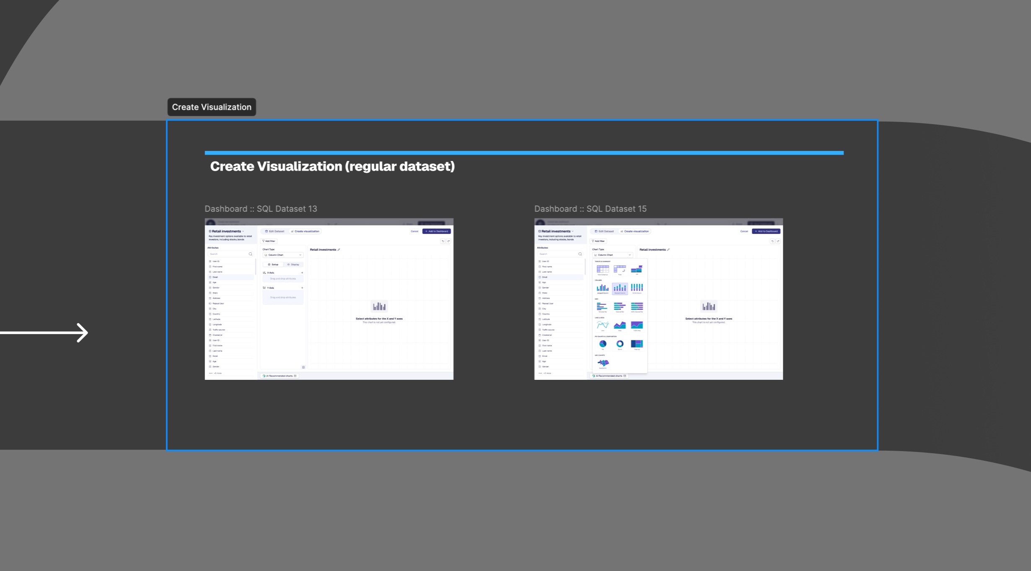Pick the Stacked Bar chart in Dataset 15 frame

[x=620, y=307]
